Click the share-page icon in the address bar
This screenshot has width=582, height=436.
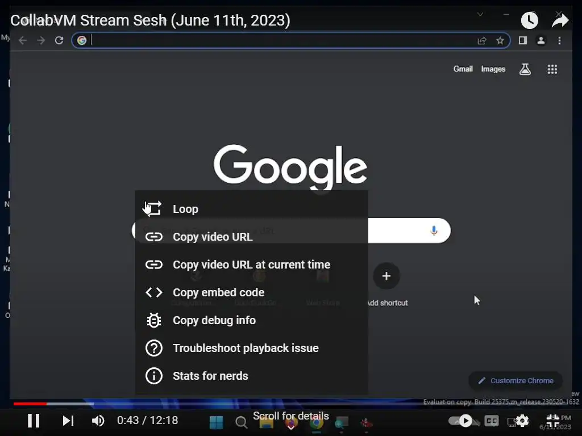coord(482,40)
